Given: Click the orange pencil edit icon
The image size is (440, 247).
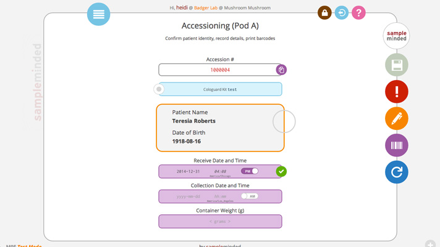Looking at the screenshot, I should tap(397, 118).
